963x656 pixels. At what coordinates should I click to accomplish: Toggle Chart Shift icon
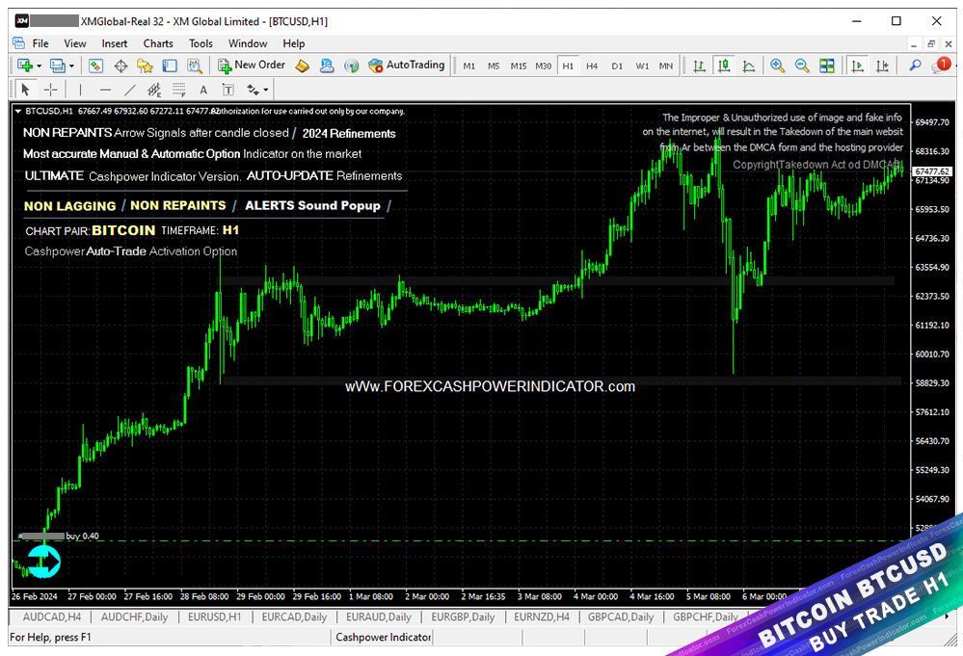[x=882, y=66]
